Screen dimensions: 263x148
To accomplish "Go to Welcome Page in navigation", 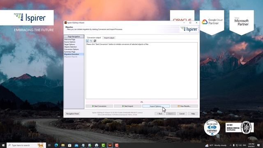I will (x=69, y=39).
